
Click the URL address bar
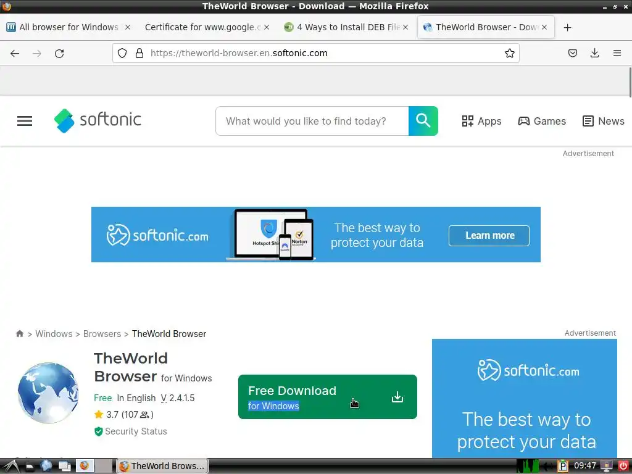[316, 53]
